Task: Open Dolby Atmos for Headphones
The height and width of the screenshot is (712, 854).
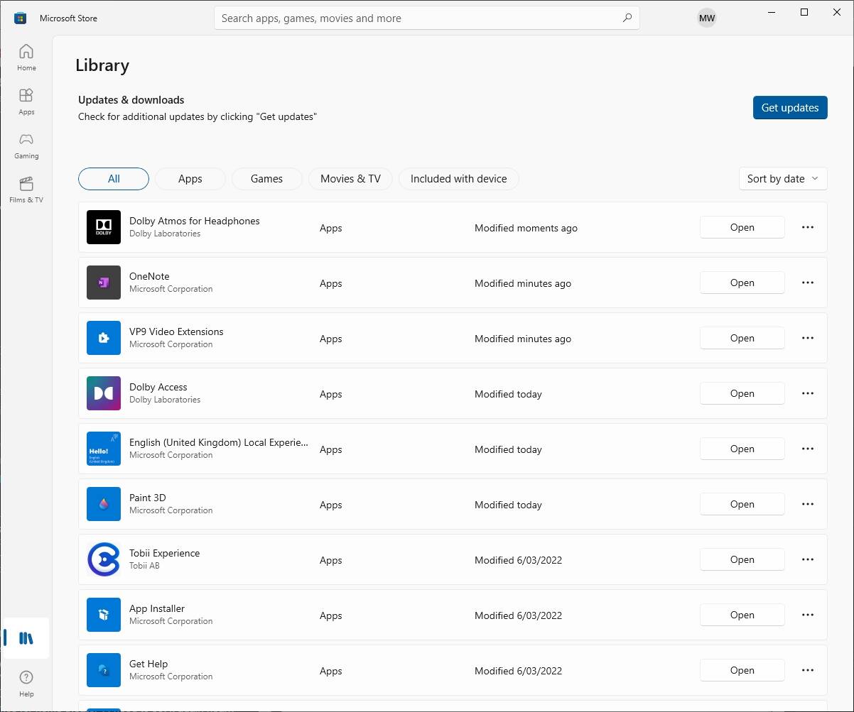Action: pyautogui.click(x=742, y=227)
